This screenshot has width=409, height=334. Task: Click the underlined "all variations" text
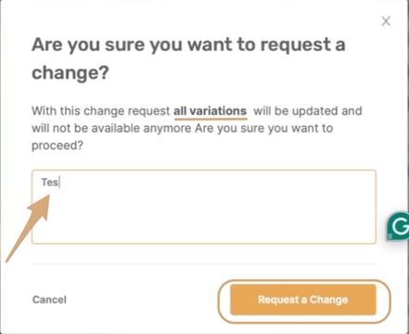pyautogui.click(x=211, y=110)
